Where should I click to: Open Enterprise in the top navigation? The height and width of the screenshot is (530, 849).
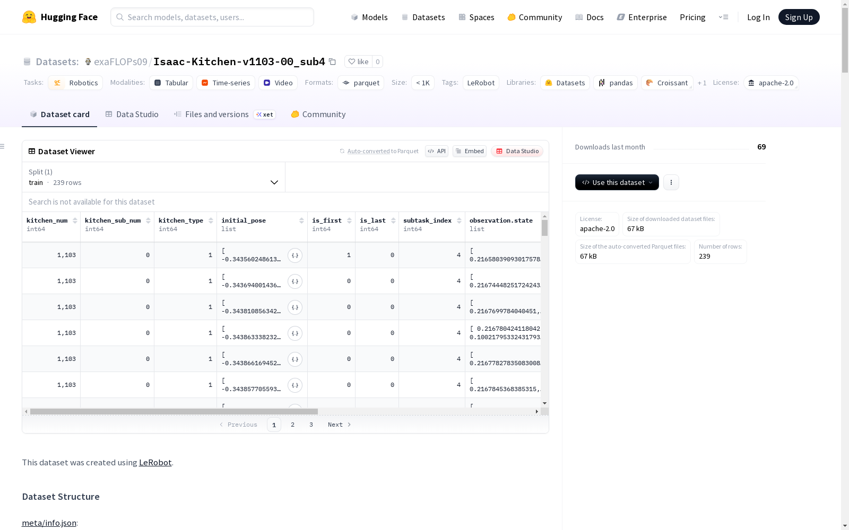pos(642,17)
